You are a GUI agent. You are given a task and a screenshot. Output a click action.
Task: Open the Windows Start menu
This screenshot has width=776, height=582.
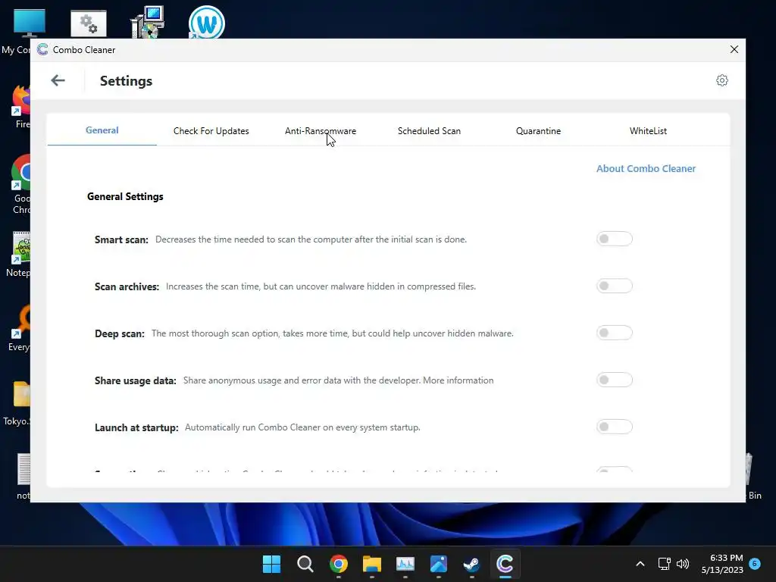coord(271,564)
